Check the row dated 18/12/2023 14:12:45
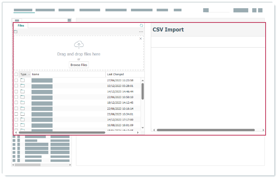This screenshot has height=179, width=278. click(16, 103)
